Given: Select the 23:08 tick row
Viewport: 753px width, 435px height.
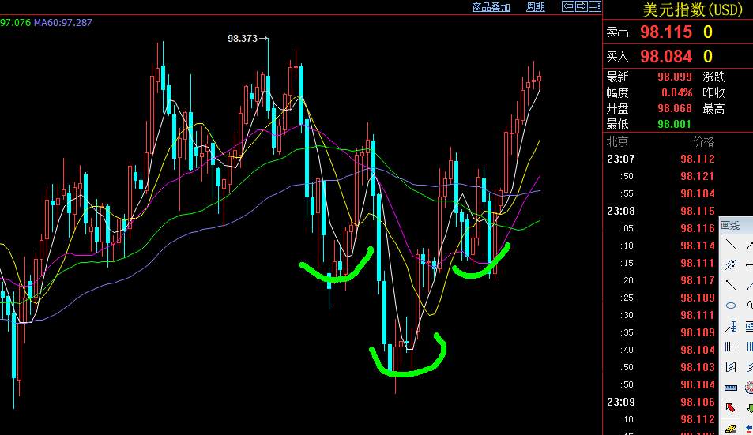Looking at the screenshot, I should click(x=661, y=211).
